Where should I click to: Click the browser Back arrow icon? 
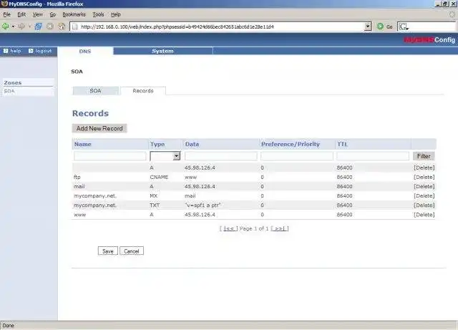pyautogui.click(x=5, y=26)
